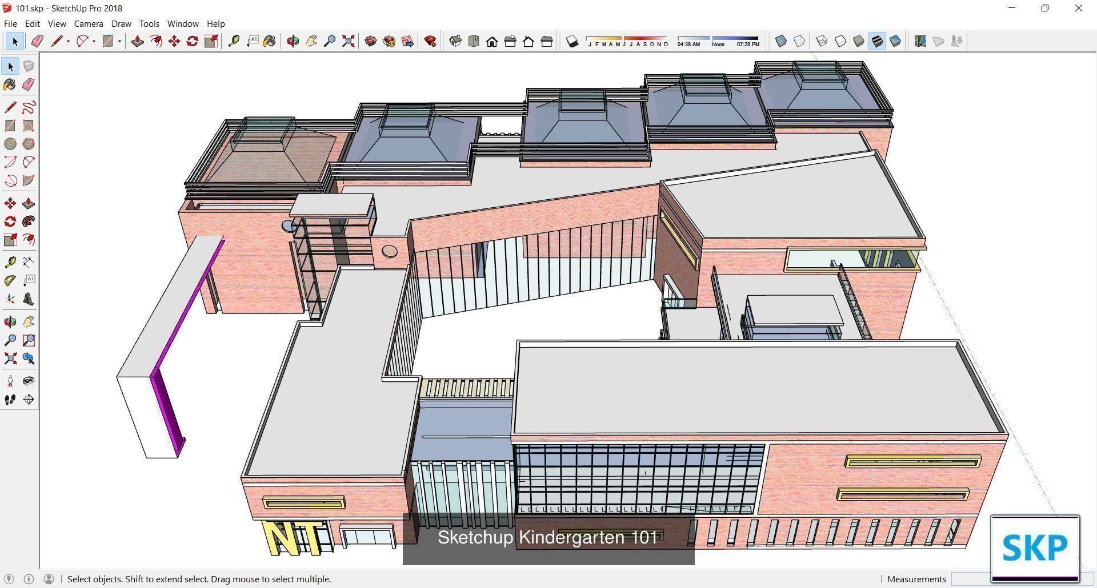Choose Zoom Window tool in left panel
This screenshot has width=1097, height=588.
(29, 340)
